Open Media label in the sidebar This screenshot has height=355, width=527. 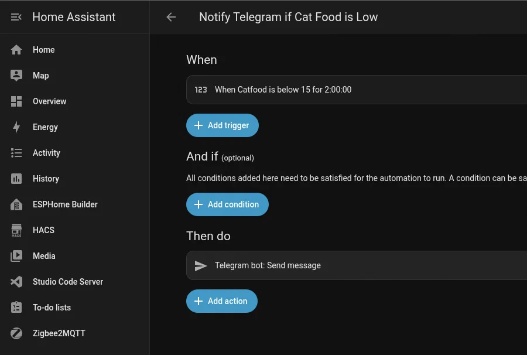(44, 256)
